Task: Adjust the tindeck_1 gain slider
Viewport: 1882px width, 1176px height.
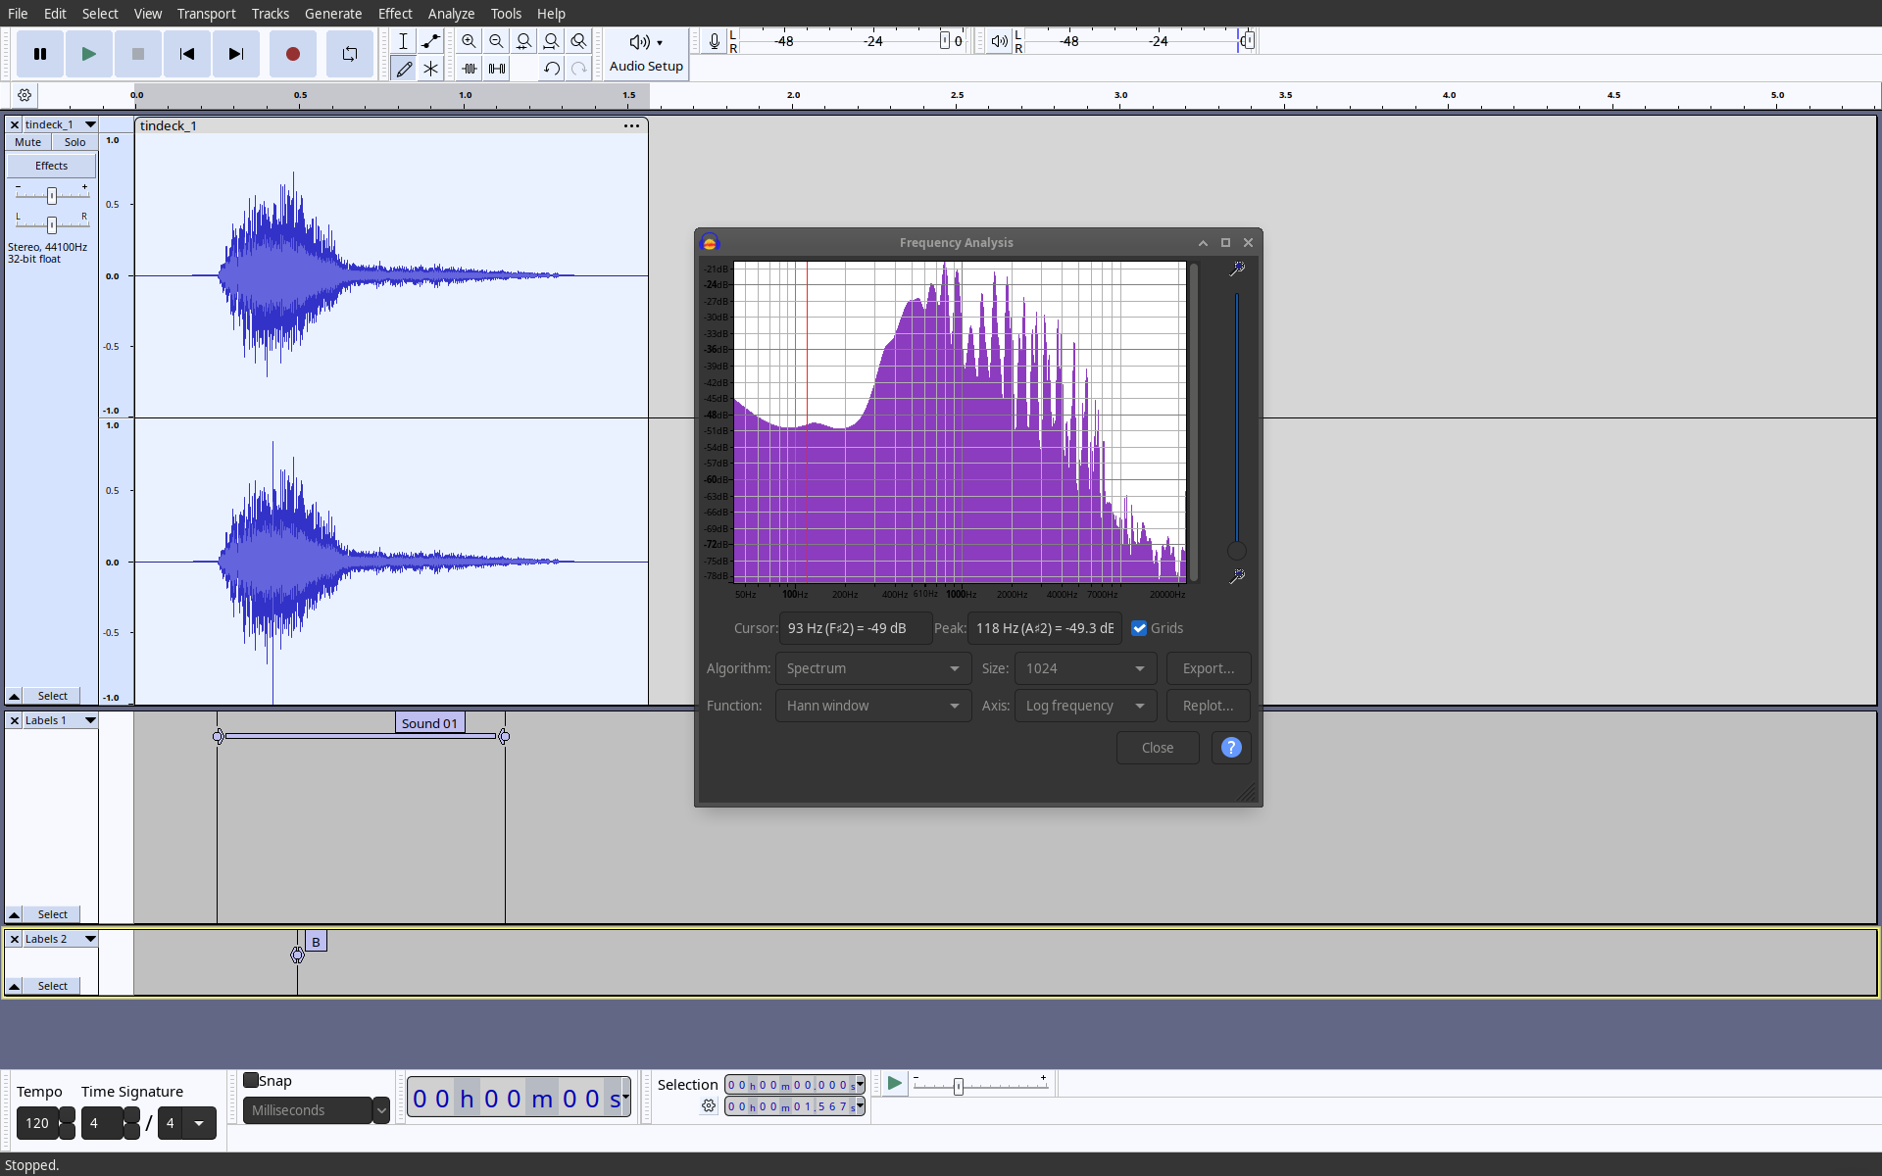Action: pos(52,195)
